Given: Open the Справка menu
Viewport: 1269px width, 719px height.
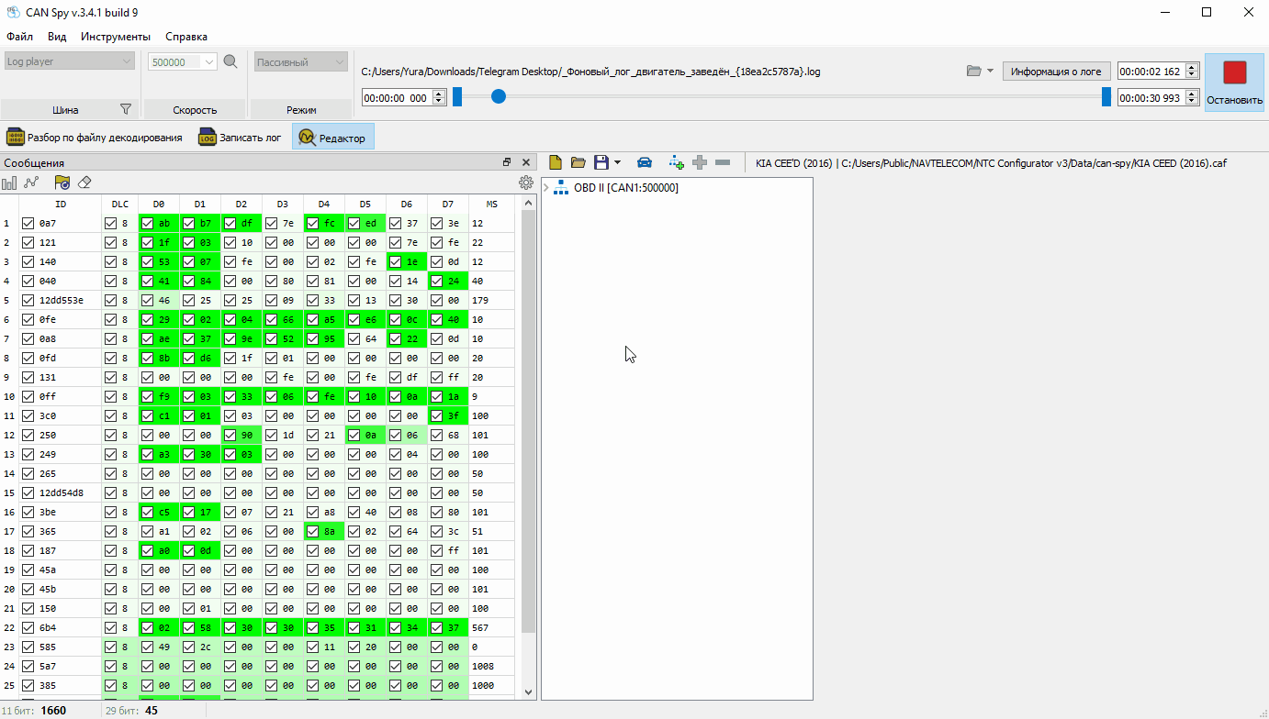Looking at the screenshot, I should (x=186, y=37).
